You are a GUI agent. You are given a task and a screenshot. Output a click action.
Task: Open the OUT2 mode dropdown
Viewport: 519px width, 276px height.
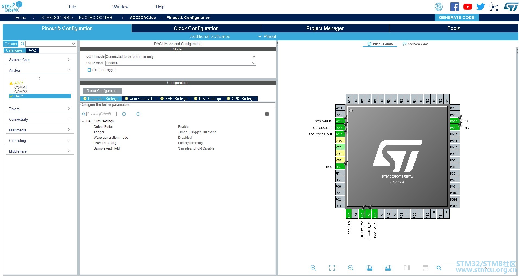(181, 63)
